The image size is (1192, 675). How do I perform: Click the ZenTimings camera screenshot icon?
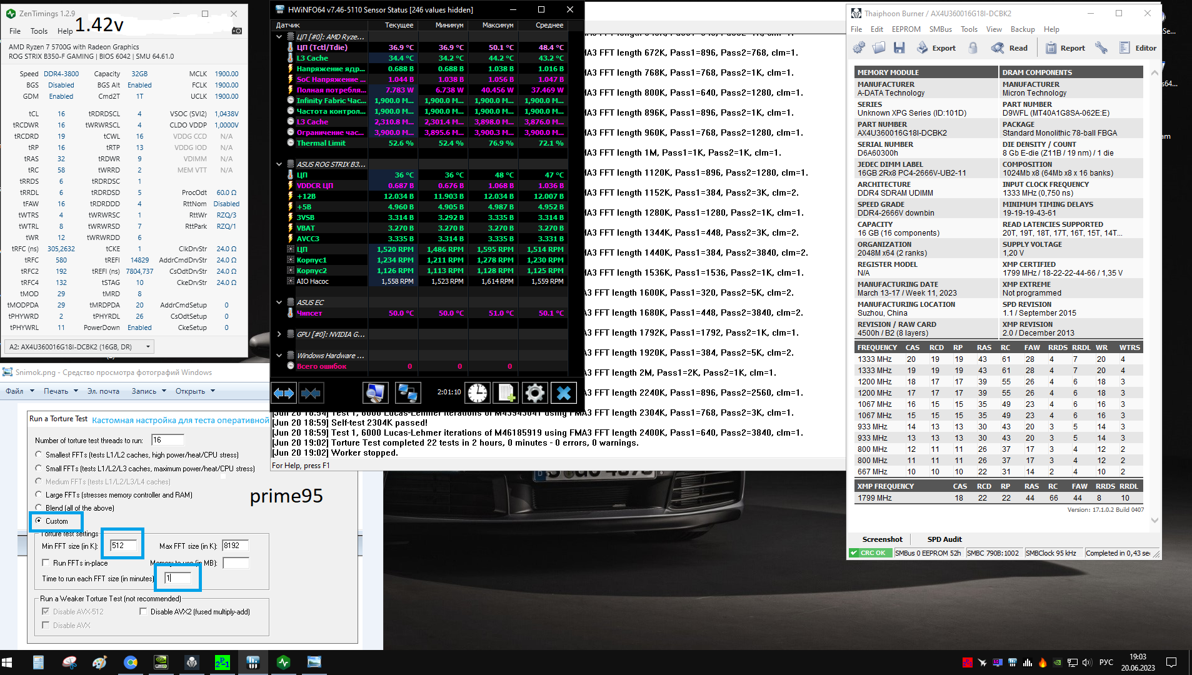(237, 31)
